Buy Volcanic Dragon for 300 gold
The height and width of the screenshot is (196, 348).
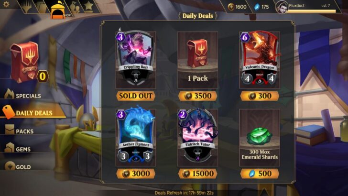[260, 96]
